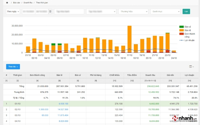The height and width of the screenshot is (125, 200).
Task: Focus the blurred text input after date
Action: (69, 12)
